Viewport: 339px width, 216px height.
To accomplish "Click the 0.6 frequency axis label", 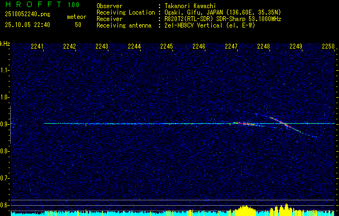I will (4, 205).
